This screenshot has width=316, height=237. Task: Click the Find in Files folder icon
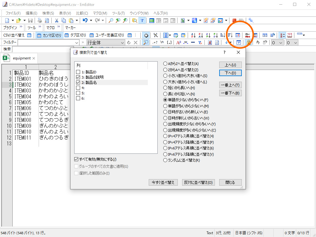135,20
